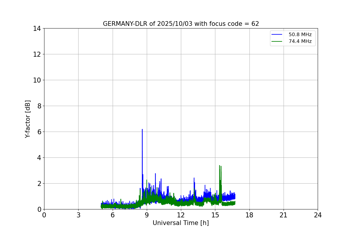This screenshot has width=353, height=235.
Task: Click the Universal Time [h] axis label
Action: click(181, 223)
